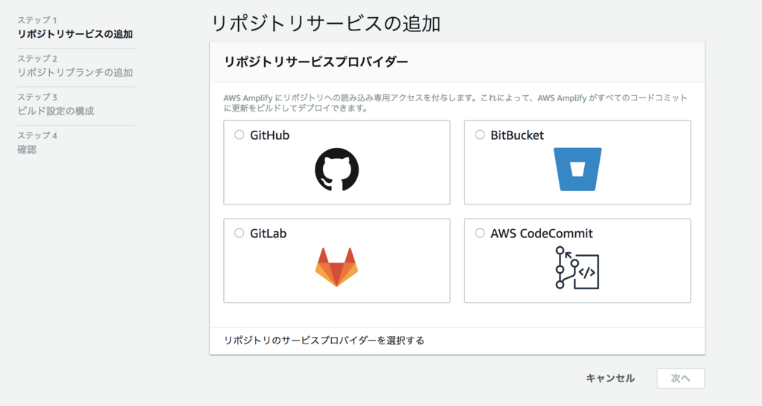This screenshot has height=406, width=762.
Task: Click the リポジトリサービスプロバイダー panel heading
Action: click(316, 62)
